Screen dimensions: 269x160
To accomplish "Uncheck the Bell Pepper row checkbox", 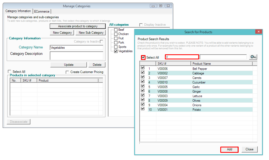I will (143, 68).
